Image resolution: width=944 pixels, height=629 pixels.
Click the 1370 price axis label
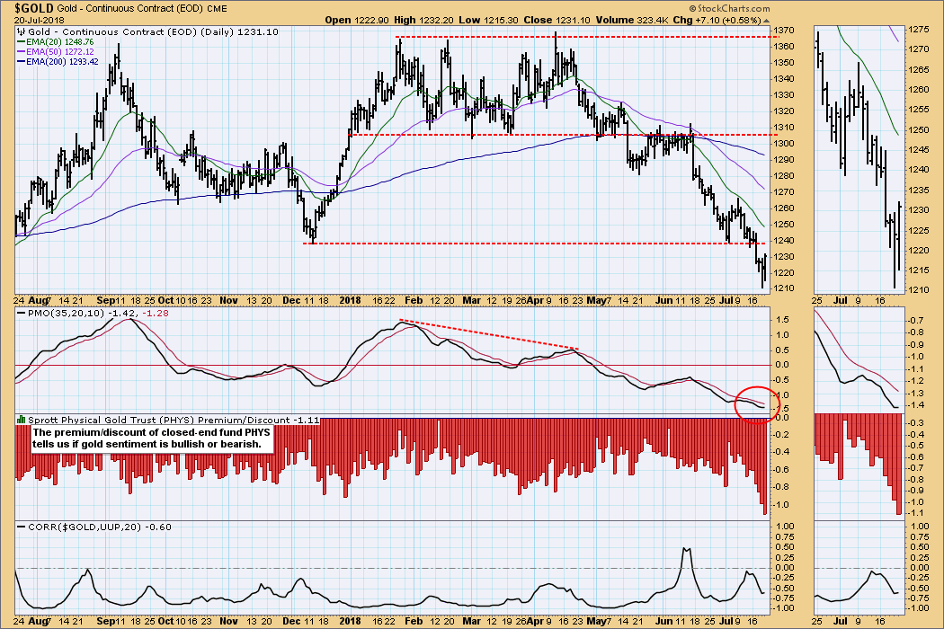pos(784,30)
